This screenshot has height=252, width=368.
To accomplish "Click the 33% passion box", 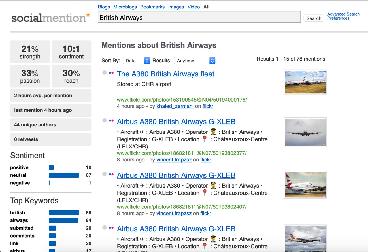I will [x=30, y=76].
